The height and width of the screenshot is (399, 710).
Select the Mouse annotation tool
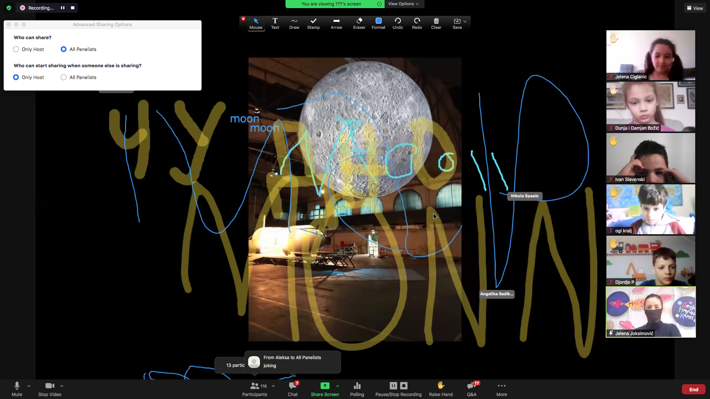point(256,24)
